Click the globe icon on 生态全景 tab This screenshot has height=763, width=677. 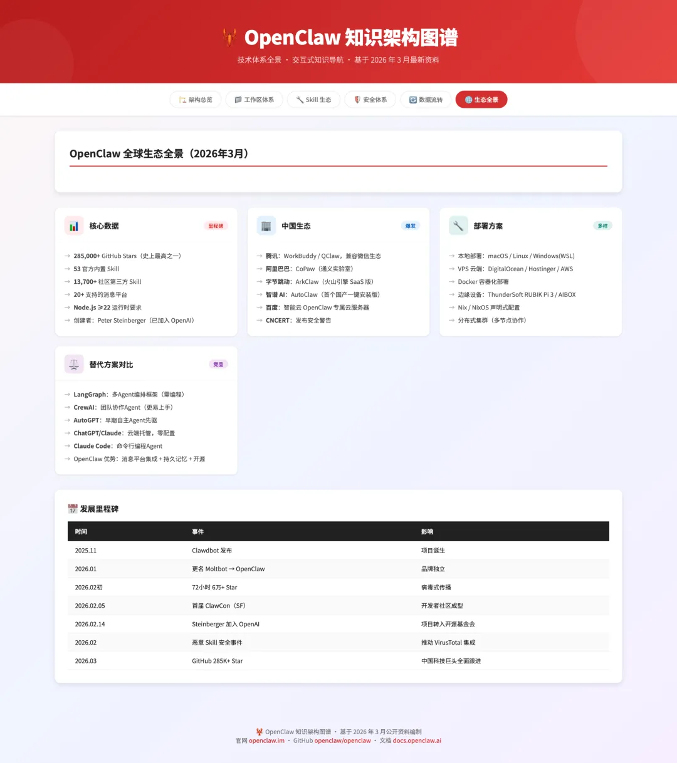[x=468, y=100]
